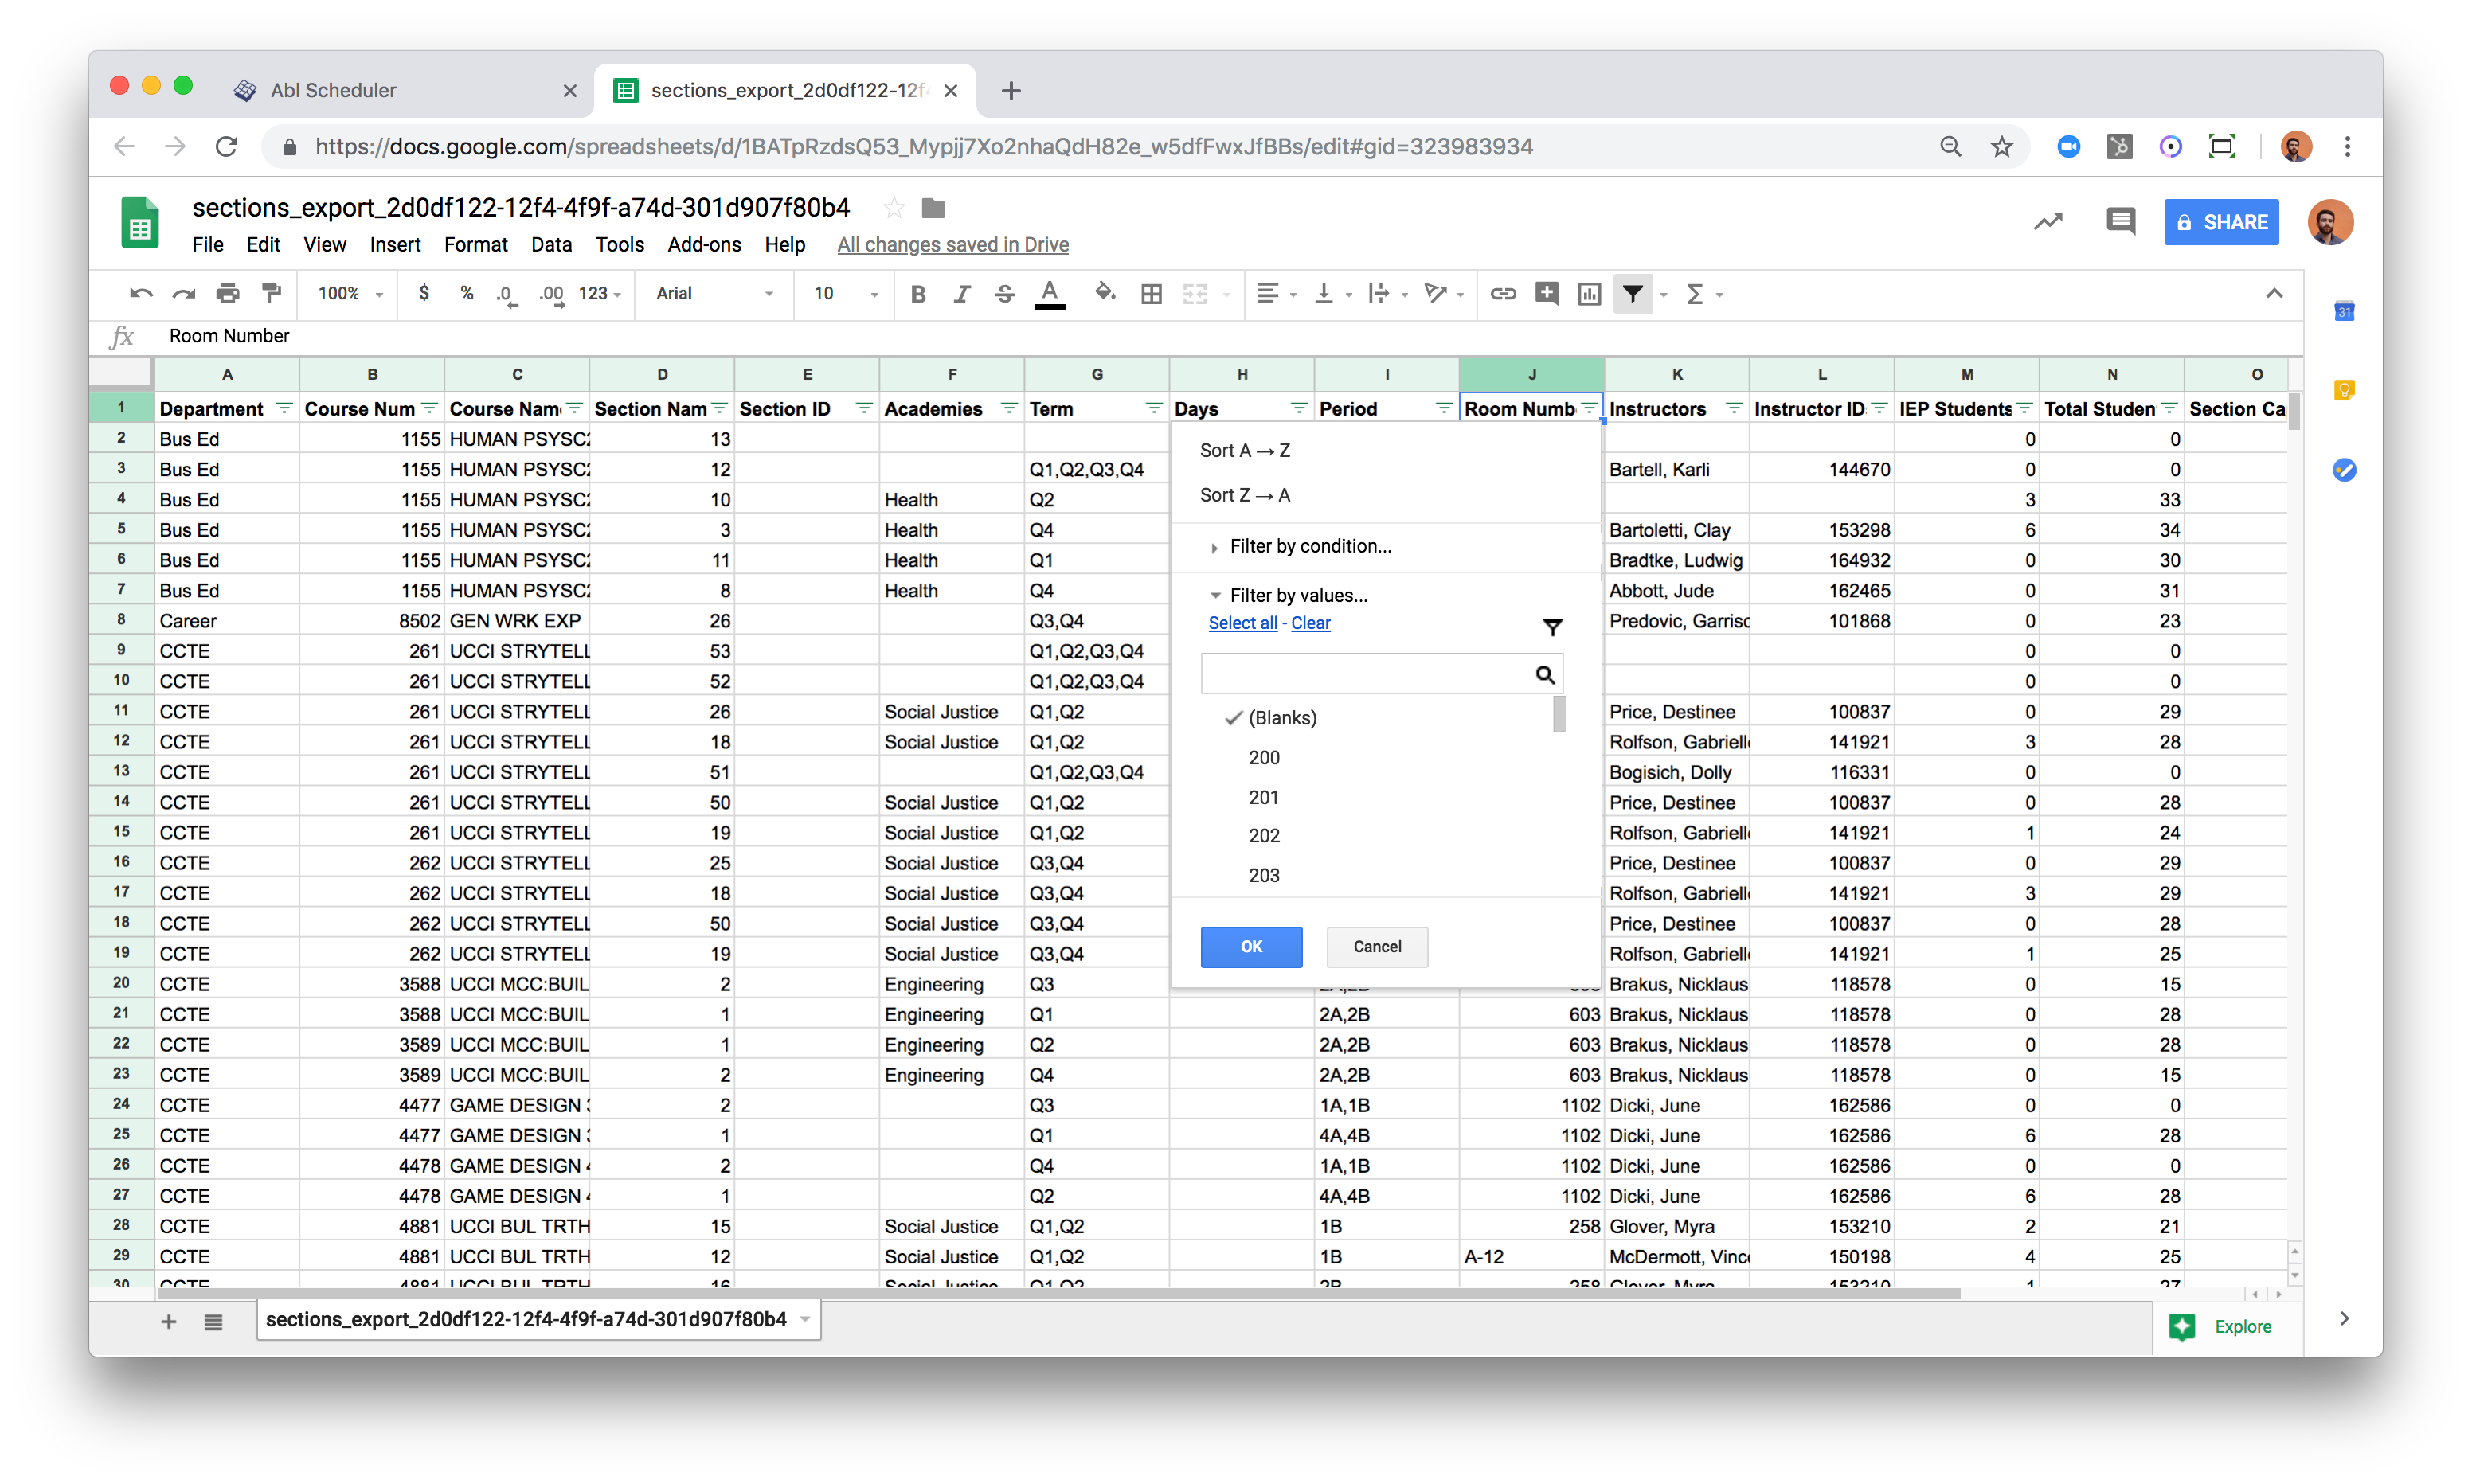This screenshot has width=2472, height=1484.
Task: Open the font size dropdown
Action: tap(845, 293)
